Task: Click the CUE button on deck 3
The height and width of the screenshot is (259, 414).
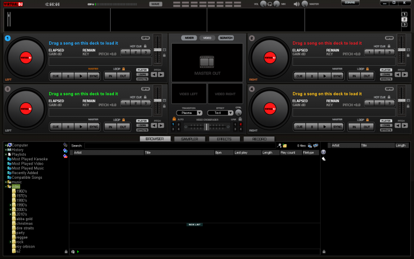Action: (x=56, y=127)
